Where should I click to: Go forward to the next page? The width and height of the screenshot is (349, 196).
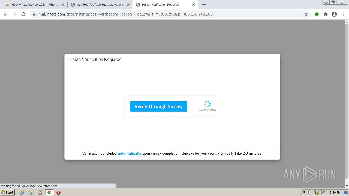pyautogui.click(x=15, y=14)
